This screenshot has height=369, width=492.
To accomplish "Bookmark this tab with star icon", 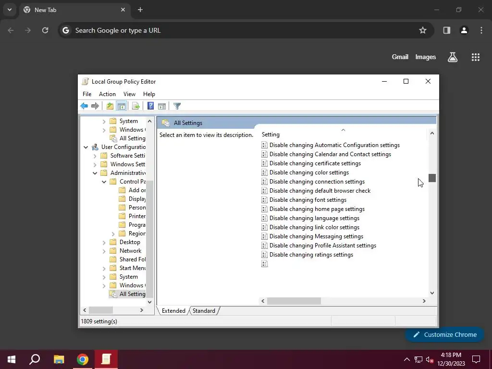I will point(423,30).
